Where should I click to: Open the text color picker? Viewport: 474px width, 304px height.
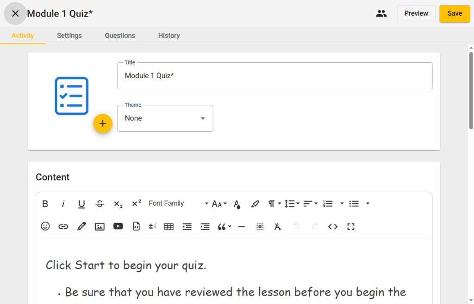[237, 204]
